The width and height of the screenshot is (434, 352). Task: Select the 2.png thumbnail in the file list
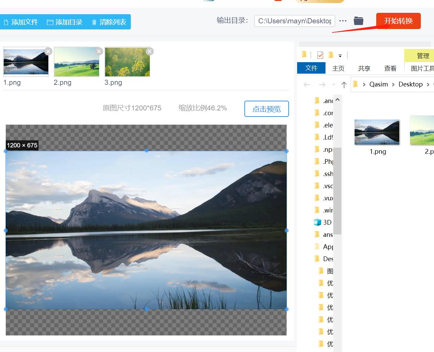click(76, 61)
